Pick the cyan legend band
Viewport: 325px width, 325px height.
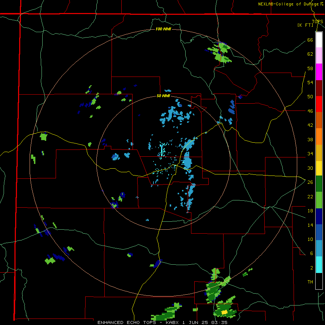pyautogui.click(x=319, y=265)
